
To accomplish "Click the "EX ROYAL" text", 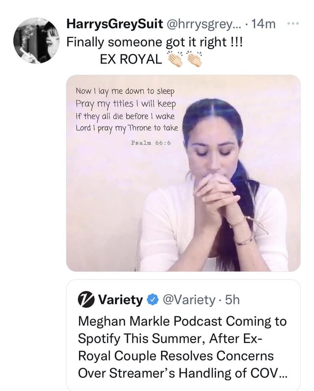I will (130, 59).
